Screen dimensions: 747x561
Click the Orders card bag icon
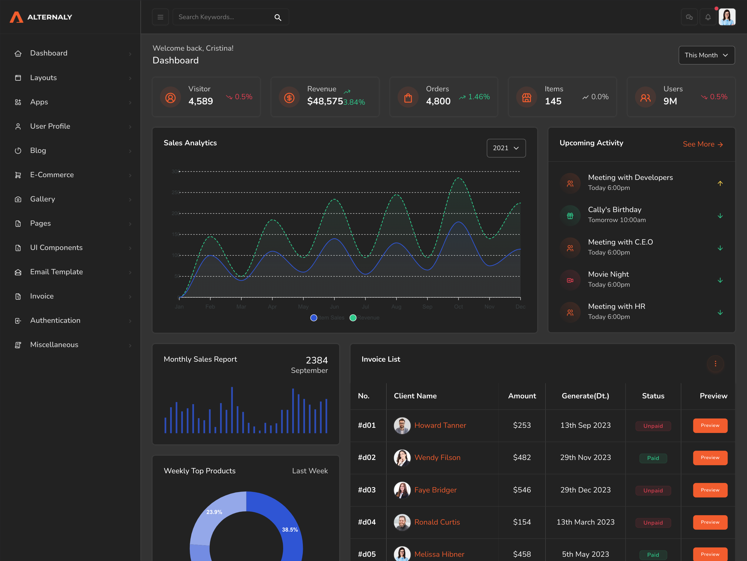pyautogui.click(x=408, y=98)
